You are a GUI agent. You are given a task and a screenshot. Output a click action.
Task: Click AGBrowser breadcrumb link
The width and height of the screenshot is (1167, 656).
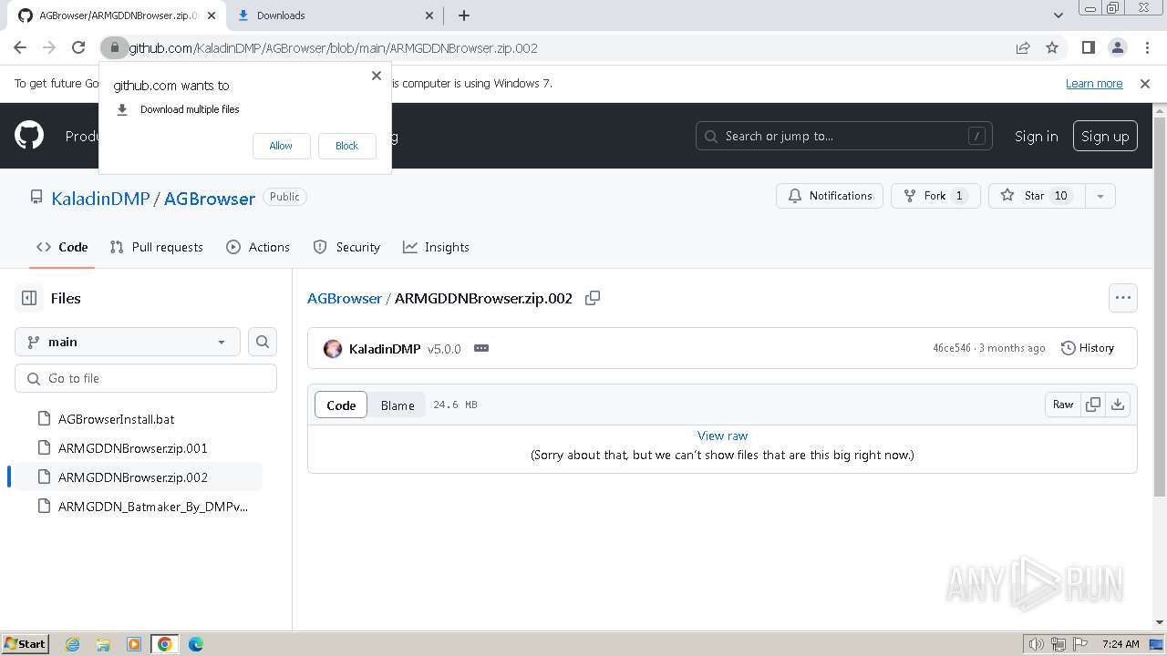point(345,298)
